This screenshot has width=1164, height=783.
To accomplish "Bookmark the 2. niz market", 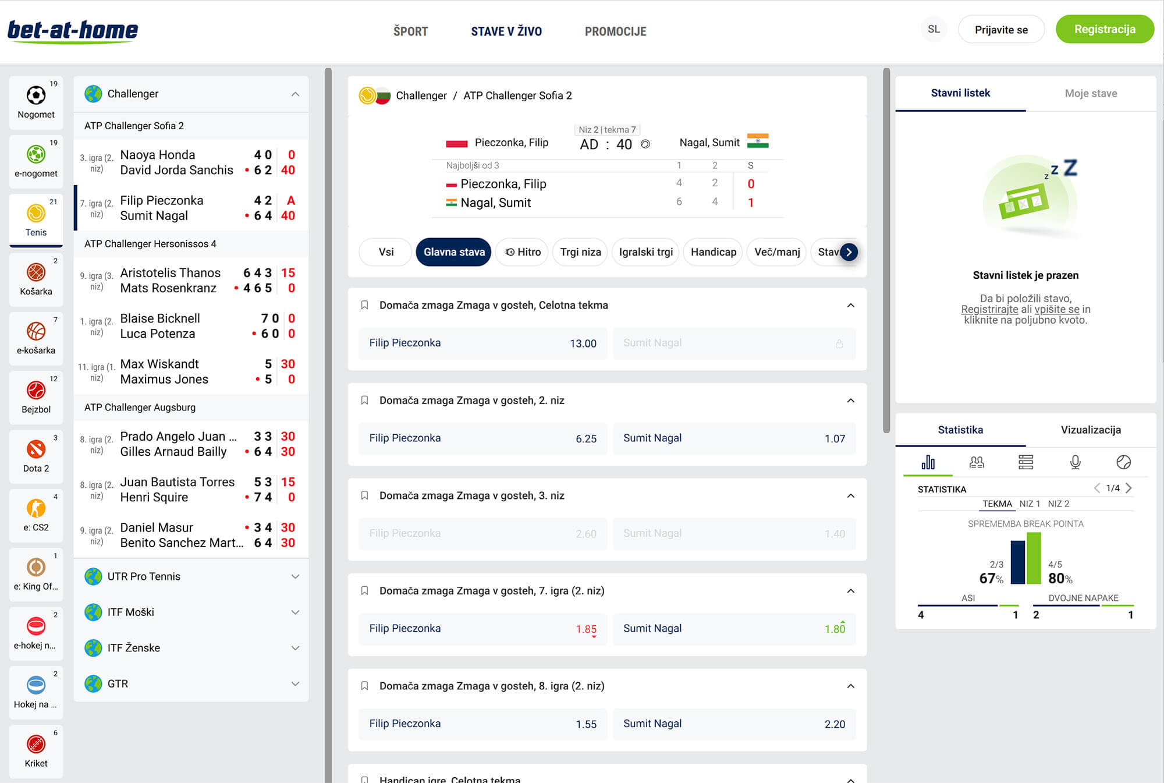I will 365,401.
